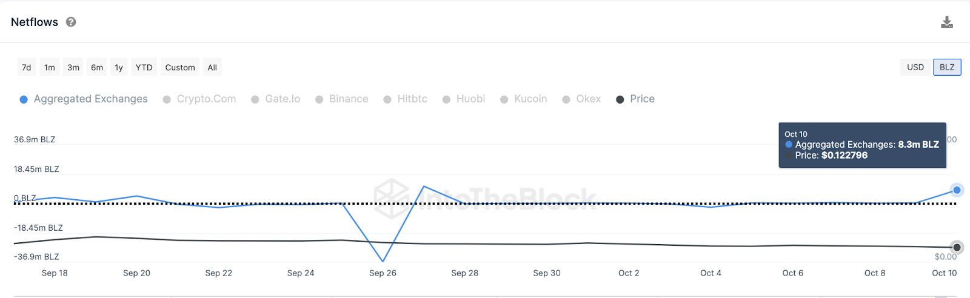This screenshot has width=970, height=298.
Task: Enable the Huobi legend item
Action: pos(464,99)
